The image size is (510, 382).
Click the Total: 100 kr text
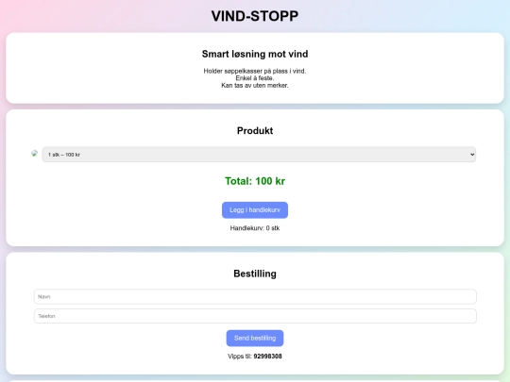[x=255, y=181]
